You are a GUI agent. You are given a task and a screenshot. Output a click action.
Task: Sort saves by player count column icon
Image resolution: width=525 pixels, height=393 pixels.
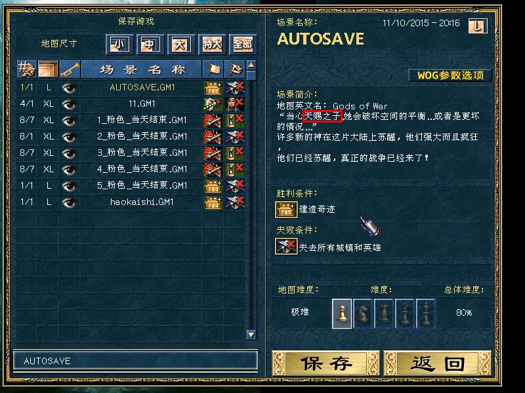click(27, 69)
